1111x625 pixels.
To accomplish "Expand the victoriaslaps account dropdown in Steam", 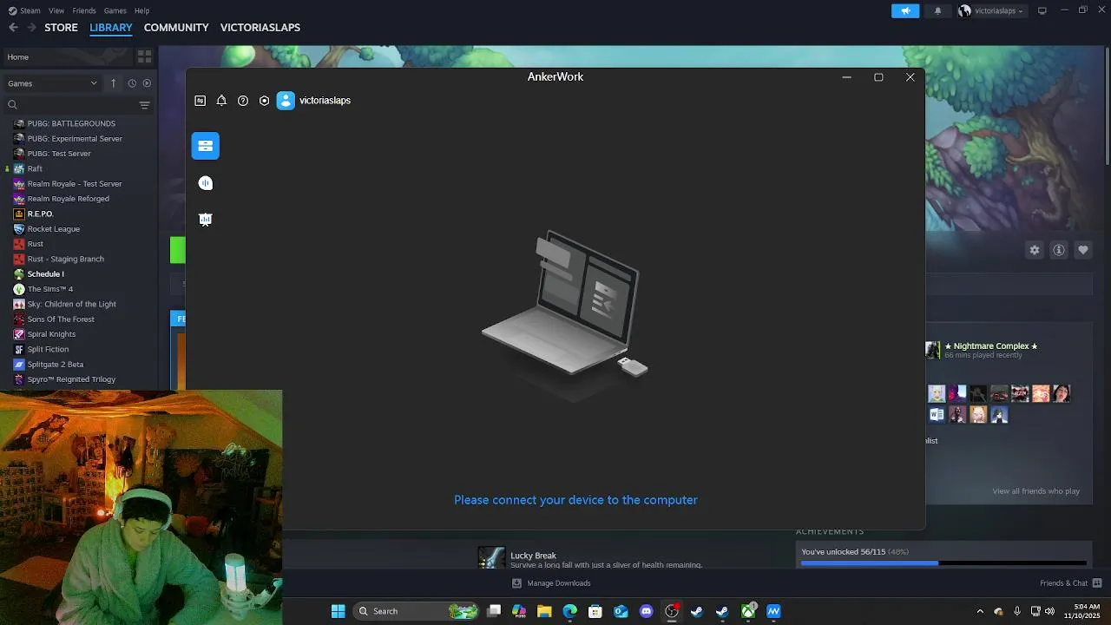I will click(x=991, y=10).
